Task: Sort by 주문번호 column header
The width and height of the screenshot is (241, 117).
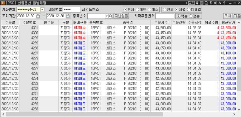Action: pyautogui.click(x=29, y=23)
